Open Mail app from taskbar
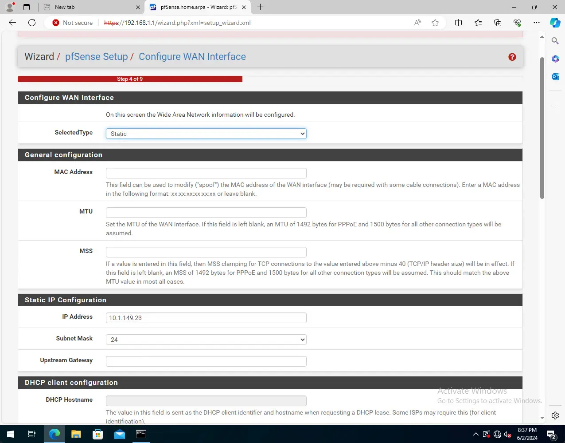This screenshot has width=565, height=443. point(119,434)
